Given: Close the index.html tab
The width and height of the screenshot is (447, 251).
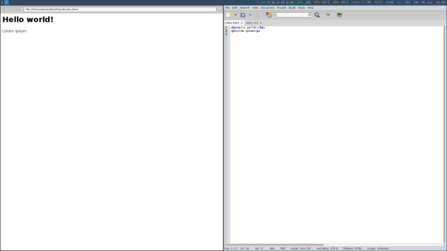Looking at the screenshot, I should (x=242, y=23).
